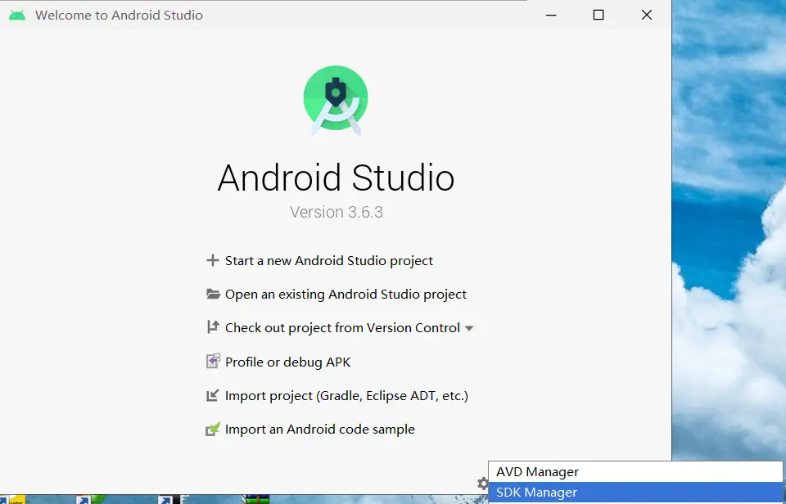Choose SDK Manager in the popup menu
This screenshot has height=504, width=786.
(x=635, y=493)
